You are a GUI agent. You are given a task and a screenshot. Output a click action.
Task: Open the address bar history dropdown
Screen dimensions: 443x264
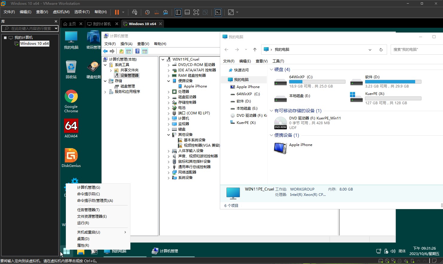coord(370,50)
